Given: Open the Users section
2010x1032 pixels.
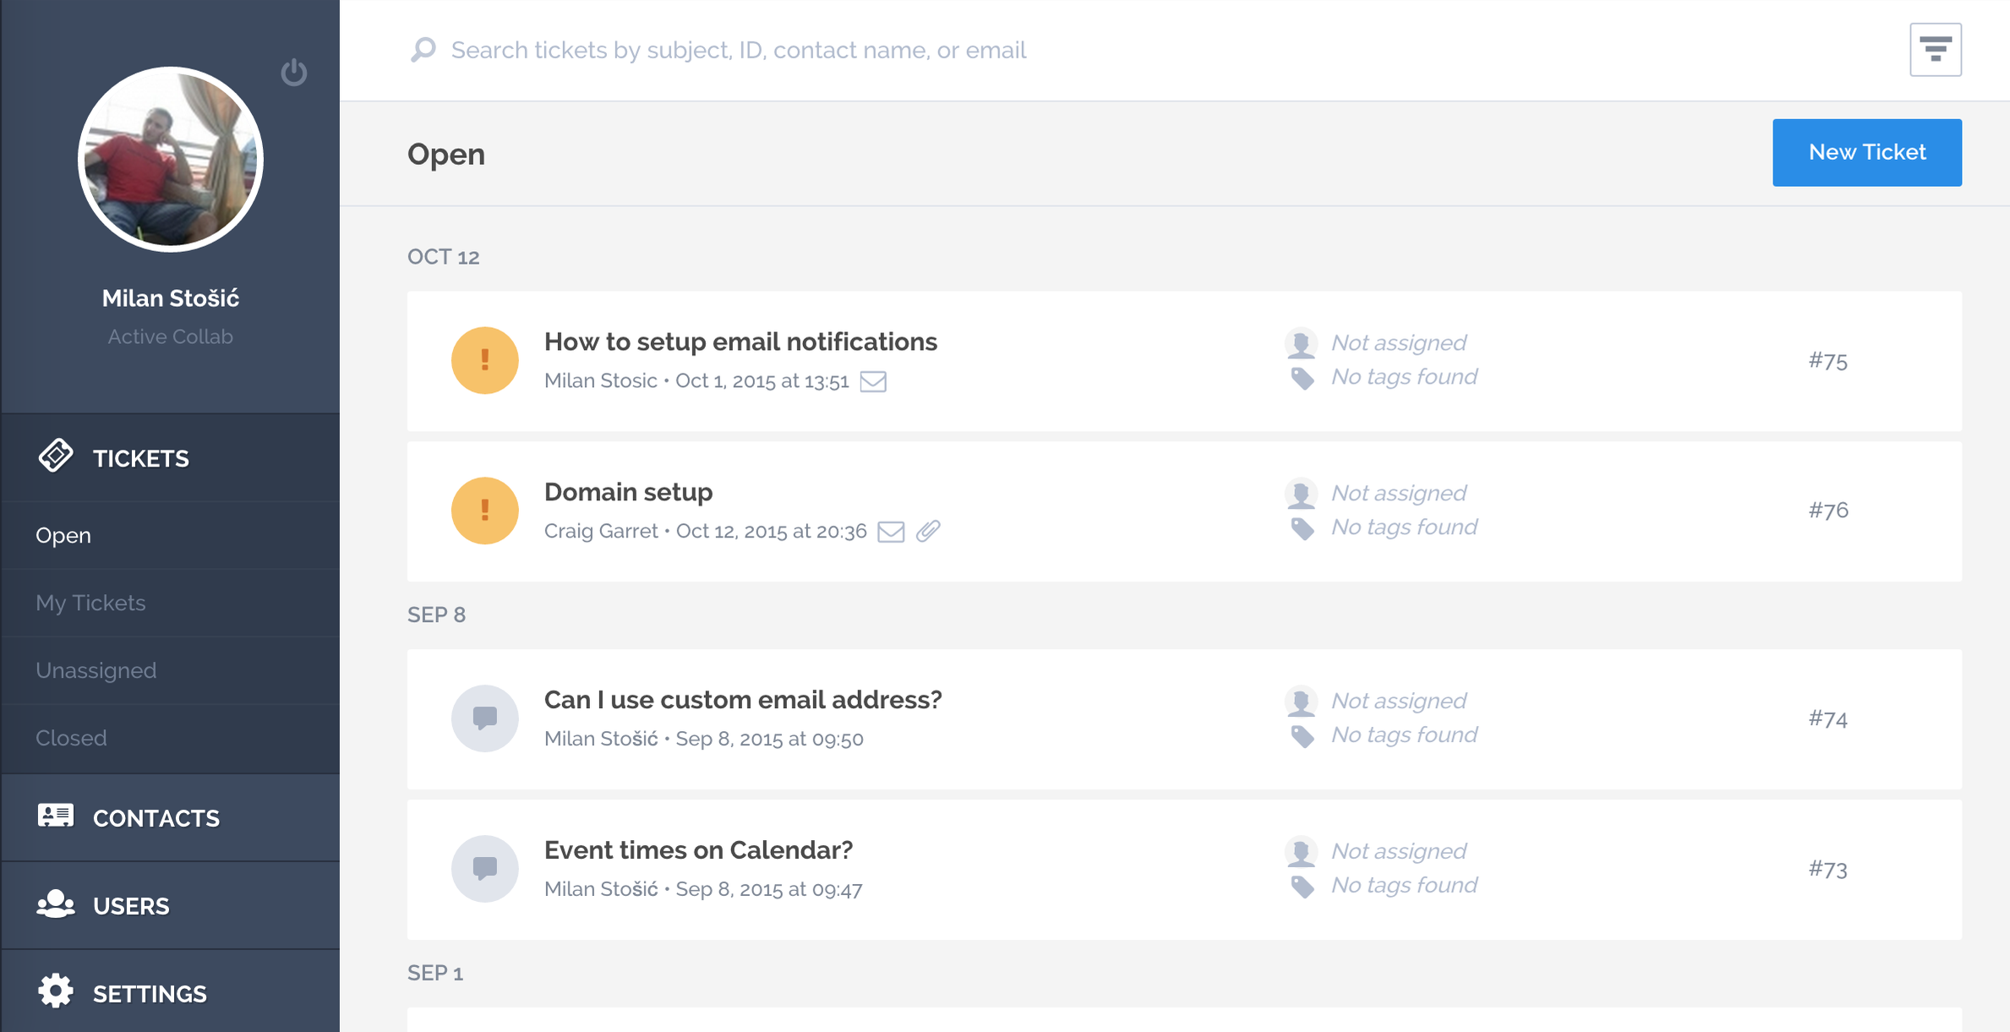Looking at the screenshot, I should 131,906.
